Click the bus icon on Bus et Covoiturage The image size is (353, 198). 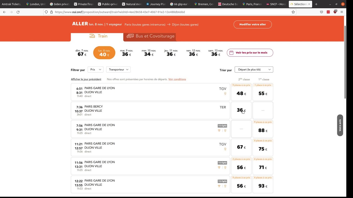(x=130, y=36)
